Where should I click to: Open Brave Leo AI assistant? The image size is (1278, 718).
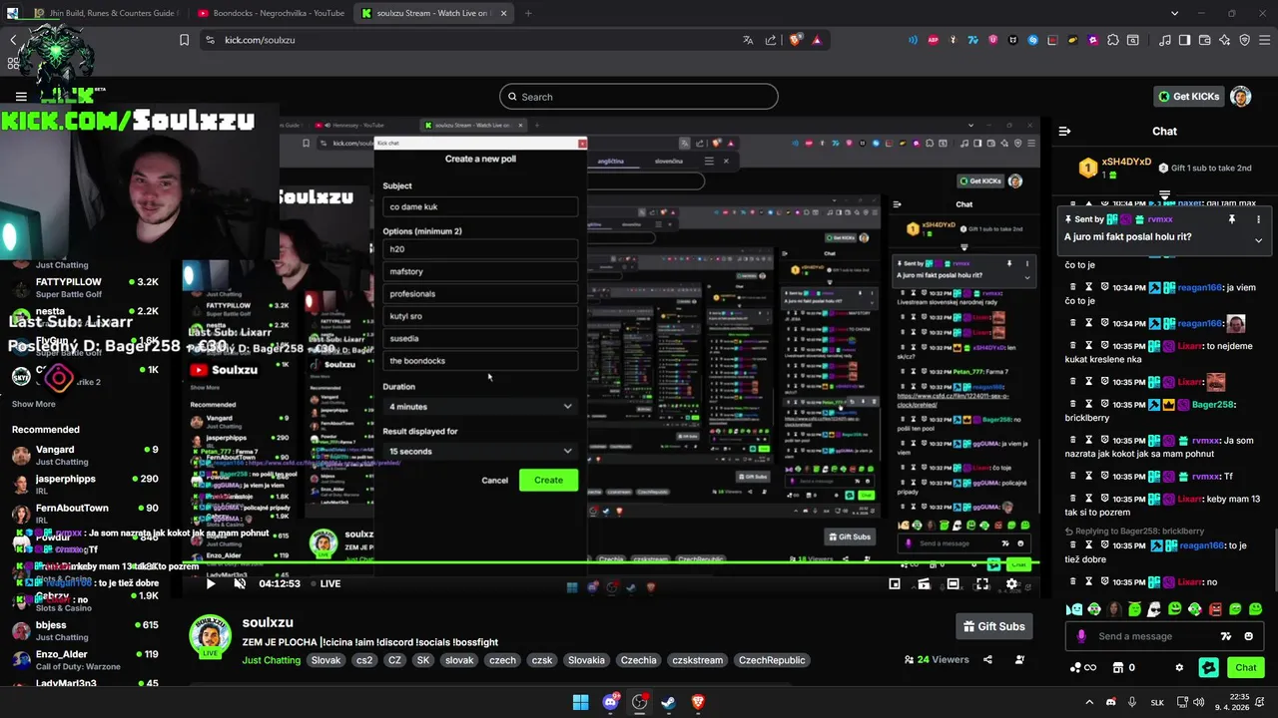[x=1225, y=40]
